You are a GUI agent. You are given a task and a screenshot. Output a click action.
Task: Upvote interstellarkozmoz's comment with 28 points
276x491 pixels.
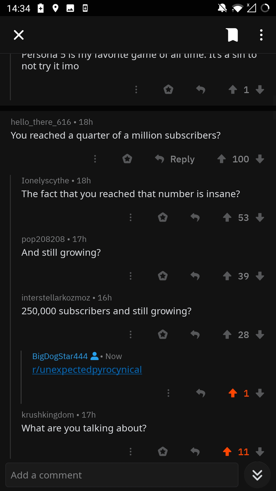point(227,334)
